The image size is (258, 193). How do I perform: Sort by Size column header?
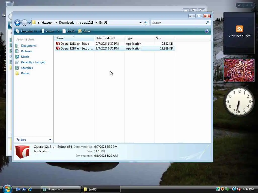(x=165, y=38)
